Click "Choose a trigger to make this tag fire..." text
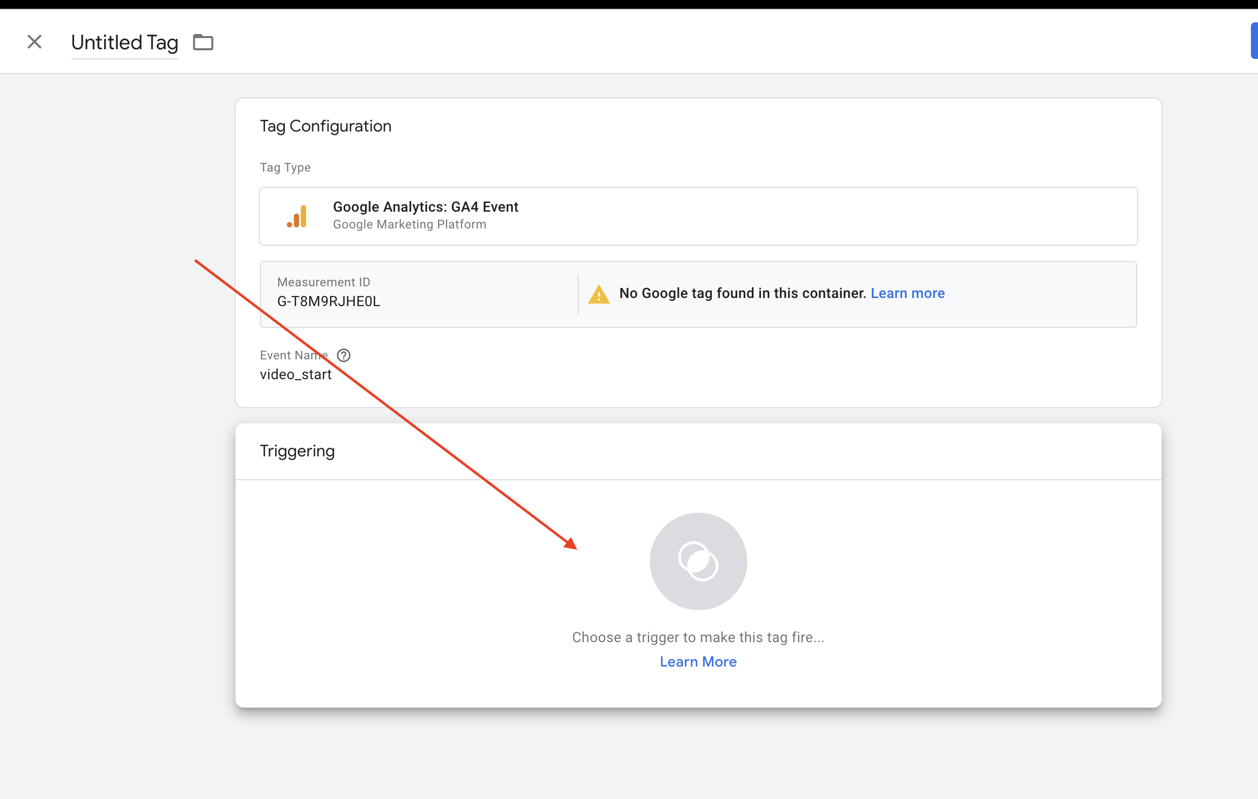This screenshot has width=1258, height=799. (x=698, y=637)
